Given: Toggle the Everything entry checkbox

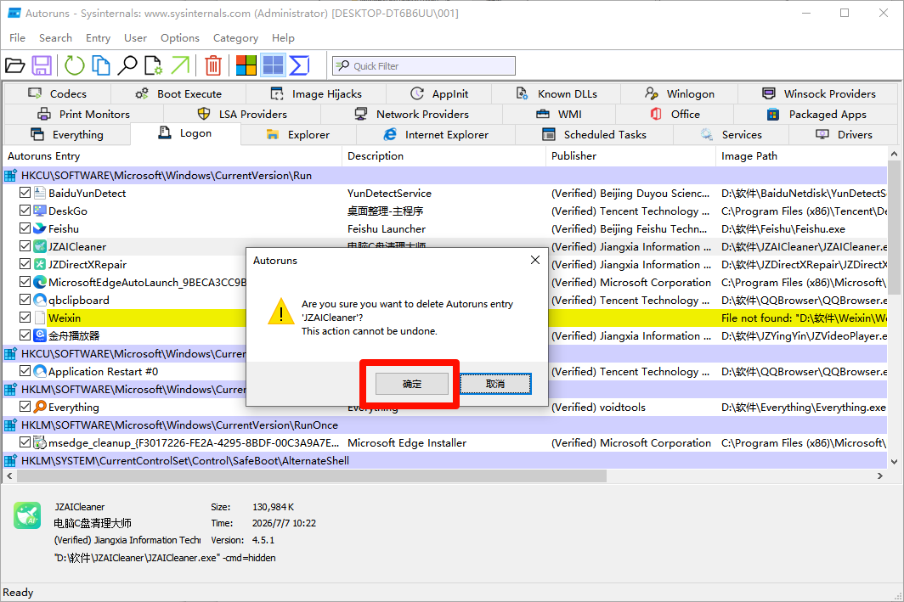Looking at the screenshot, I should click(25, 408).
